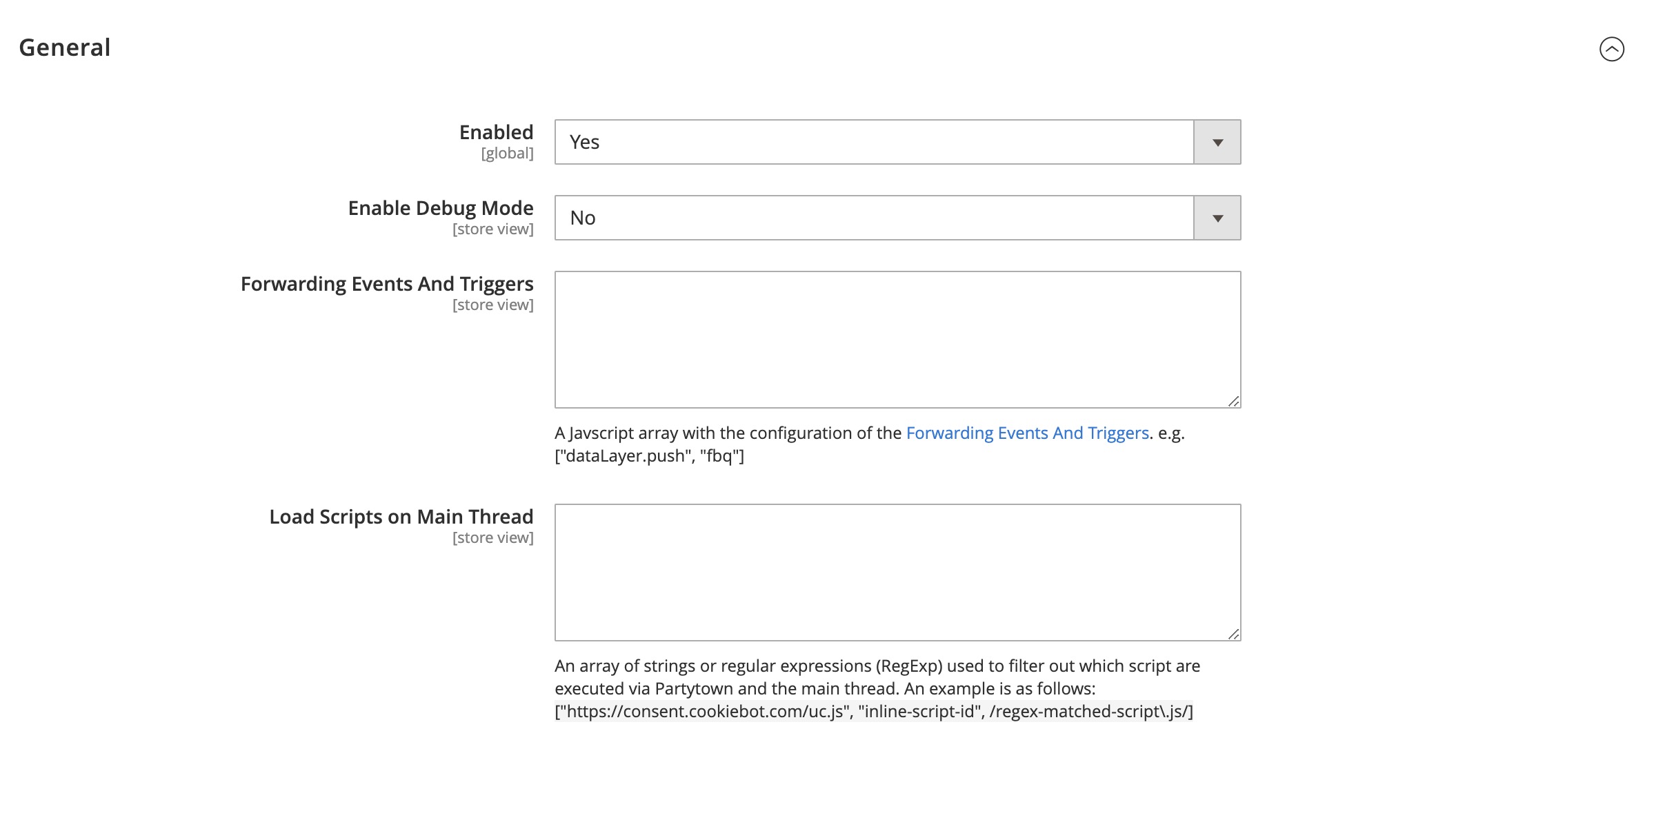The width and height of the screenshot is (1665, 813).
Task: Click the Forwarding Events And Triggers label
Action: click(386, 284)
